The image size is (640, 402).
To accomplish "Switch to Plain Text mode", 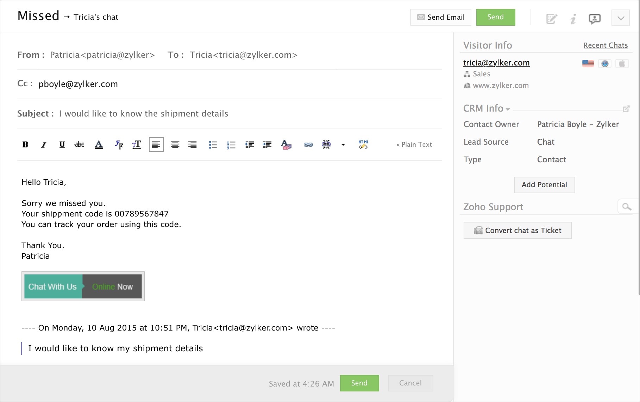I will point(414,145).
